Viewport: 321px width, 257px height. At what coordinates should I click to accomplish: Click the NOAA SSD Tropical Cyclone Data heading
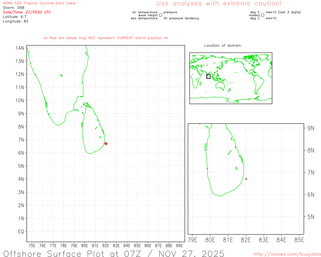[39, 3]
